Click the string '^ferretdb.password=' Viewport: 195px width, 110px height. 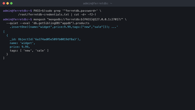pos(80,11)
